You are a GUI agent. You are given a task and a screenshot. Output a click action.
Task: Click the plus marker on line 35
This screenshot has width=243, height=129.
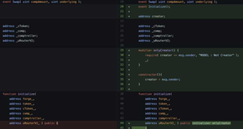tap(129, 80)
